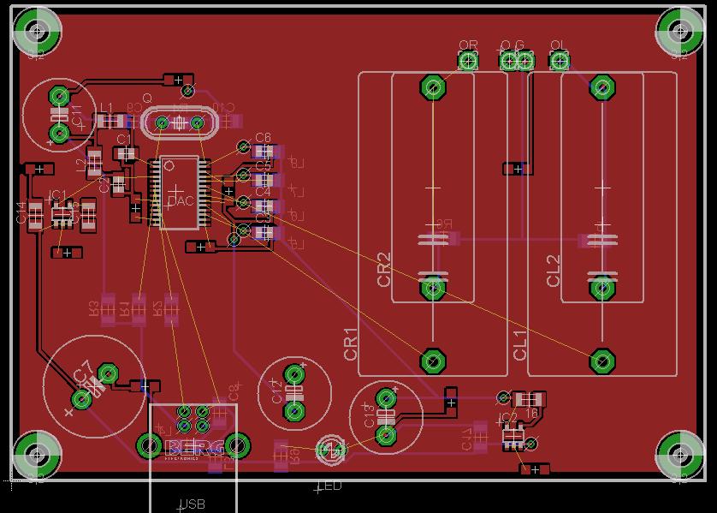
Task: Click the via next to capacitor C4
Action: [243, 202]
